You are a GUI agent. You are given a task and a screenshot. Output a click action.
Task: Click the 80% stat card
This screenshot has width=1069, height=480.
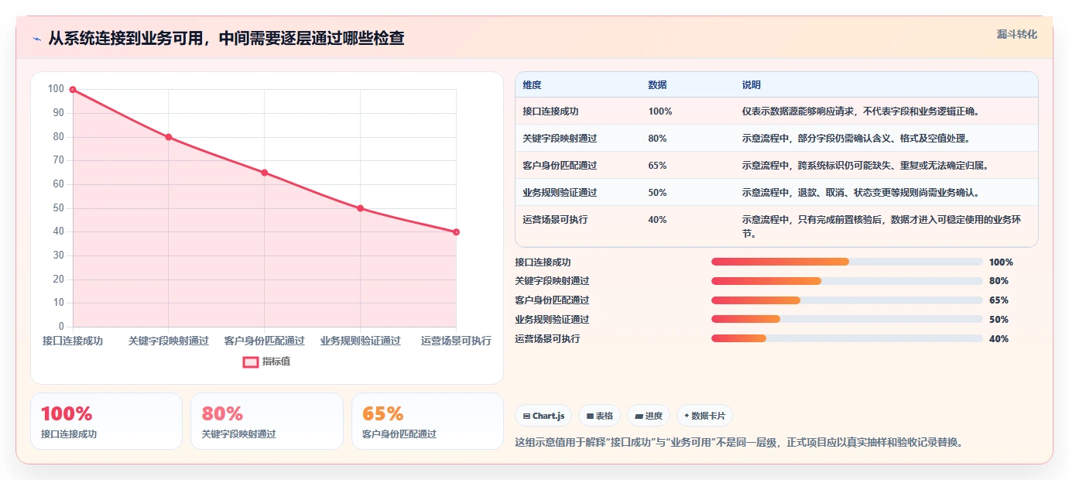[x=267, y=421]
